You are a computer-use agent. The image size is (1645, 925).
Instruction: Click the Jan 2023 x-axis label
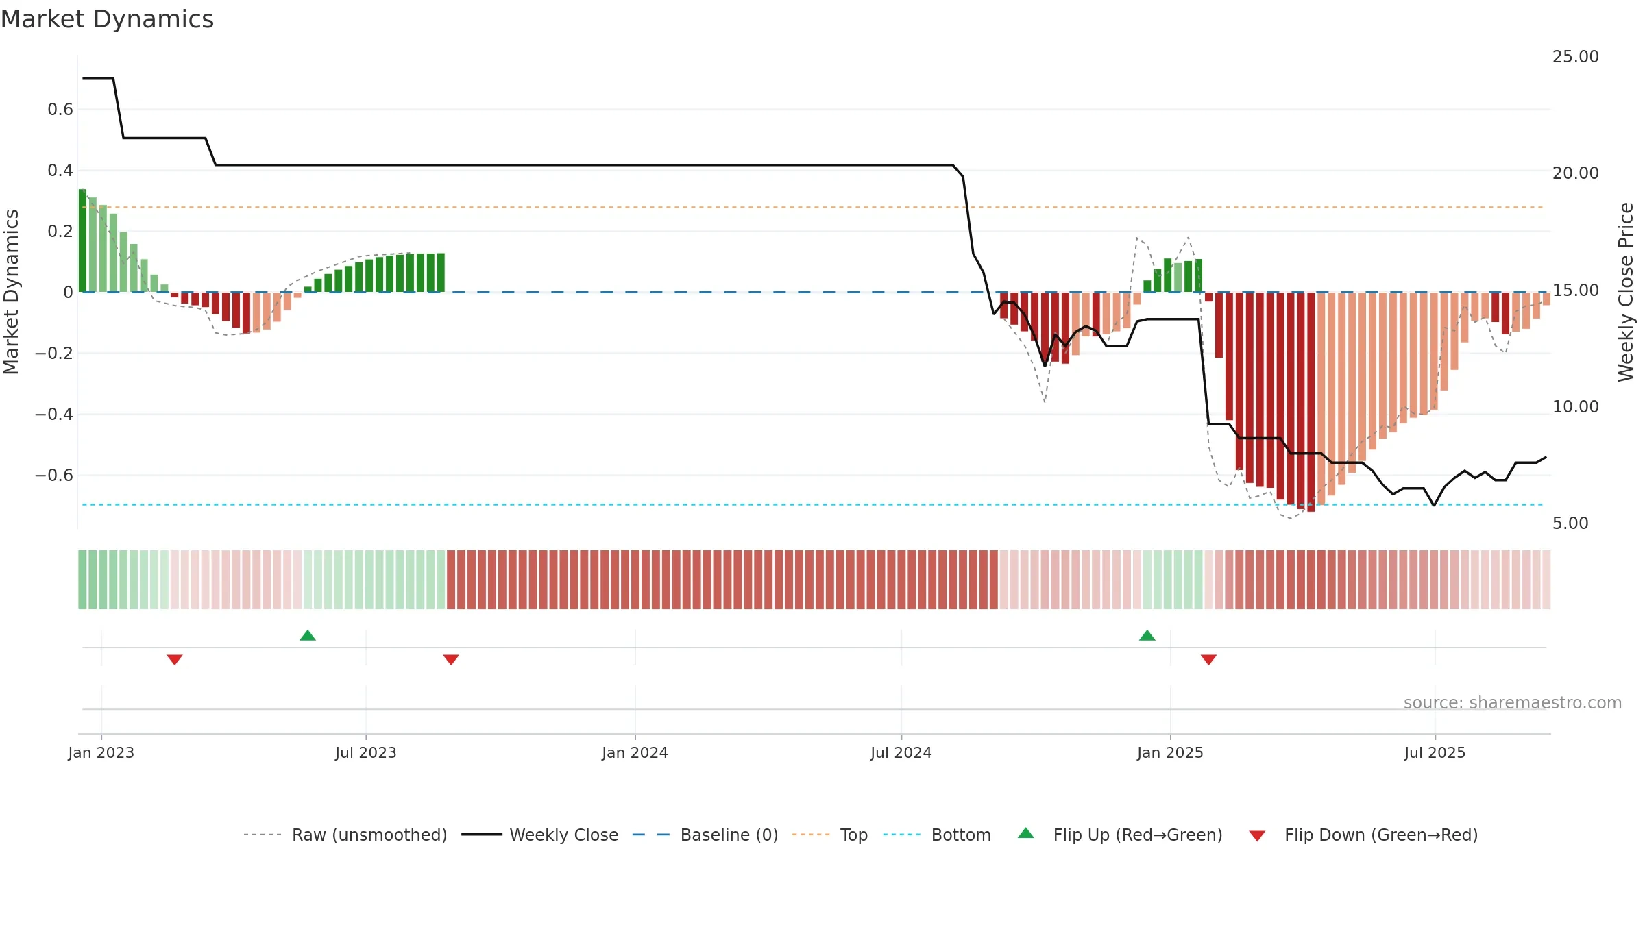[x=101, y=752]
